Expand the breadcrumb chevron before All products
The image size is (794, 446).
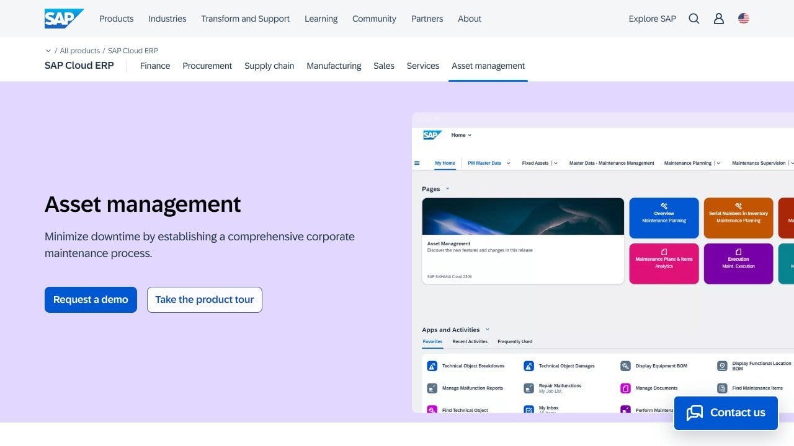point(48,51)
